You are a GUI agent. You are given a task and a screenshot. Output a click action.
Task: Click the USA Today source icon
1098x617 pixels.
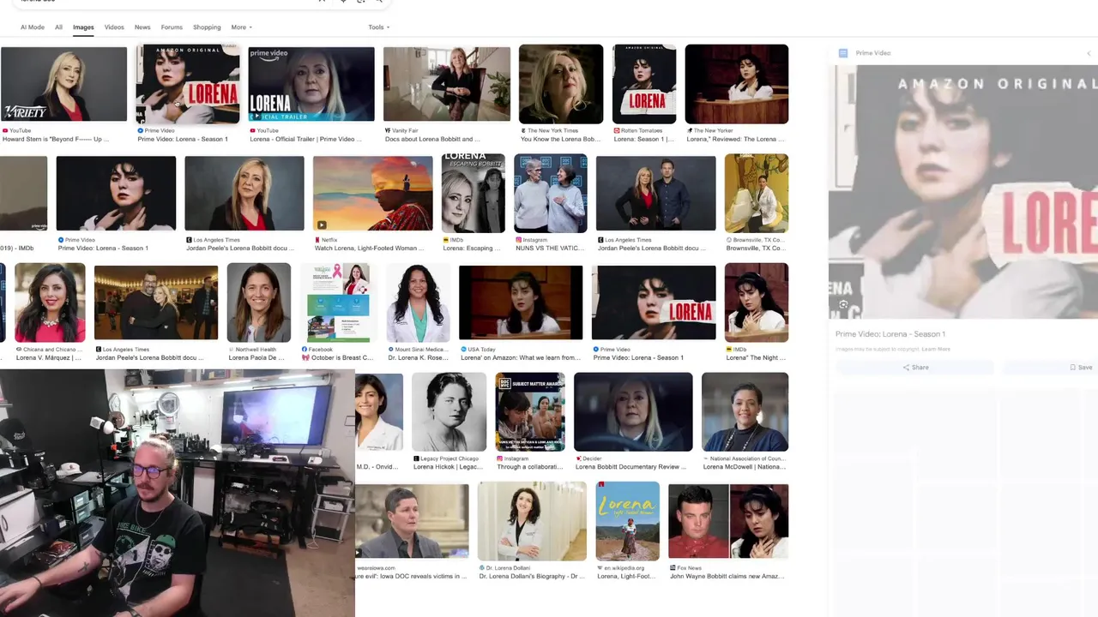[x=463, y=350]
